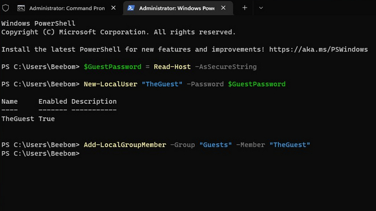The height and width of the screenshot is (211, 376).
Task: Switch to Administrator: Command Prompt tab
Action: point(67,8)
